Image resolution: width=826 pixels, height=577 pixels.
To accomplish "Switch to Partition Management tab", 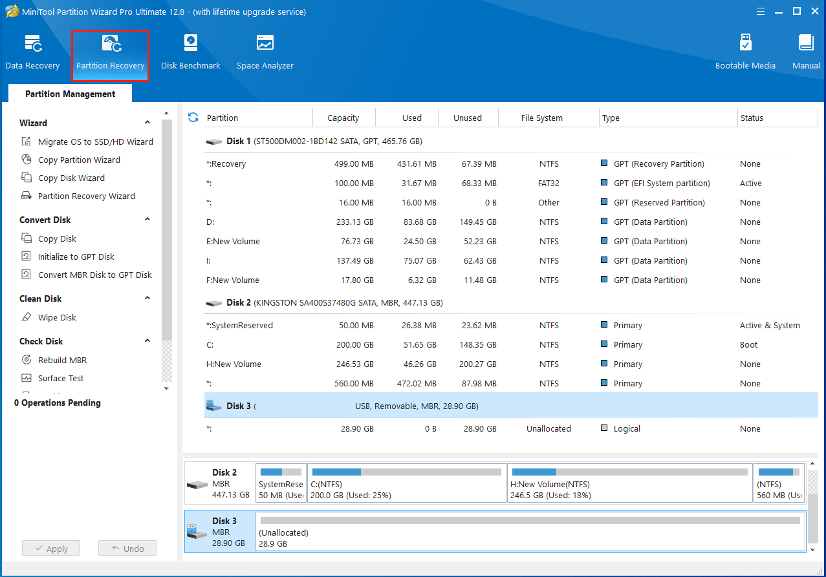I will (70, 94).
